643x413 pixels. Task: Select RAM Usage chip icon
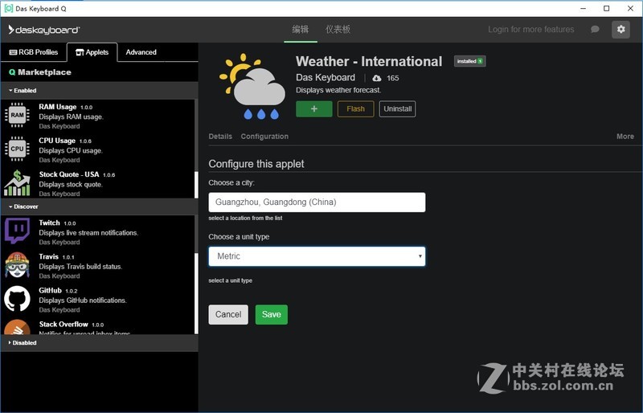coord(17,115)
